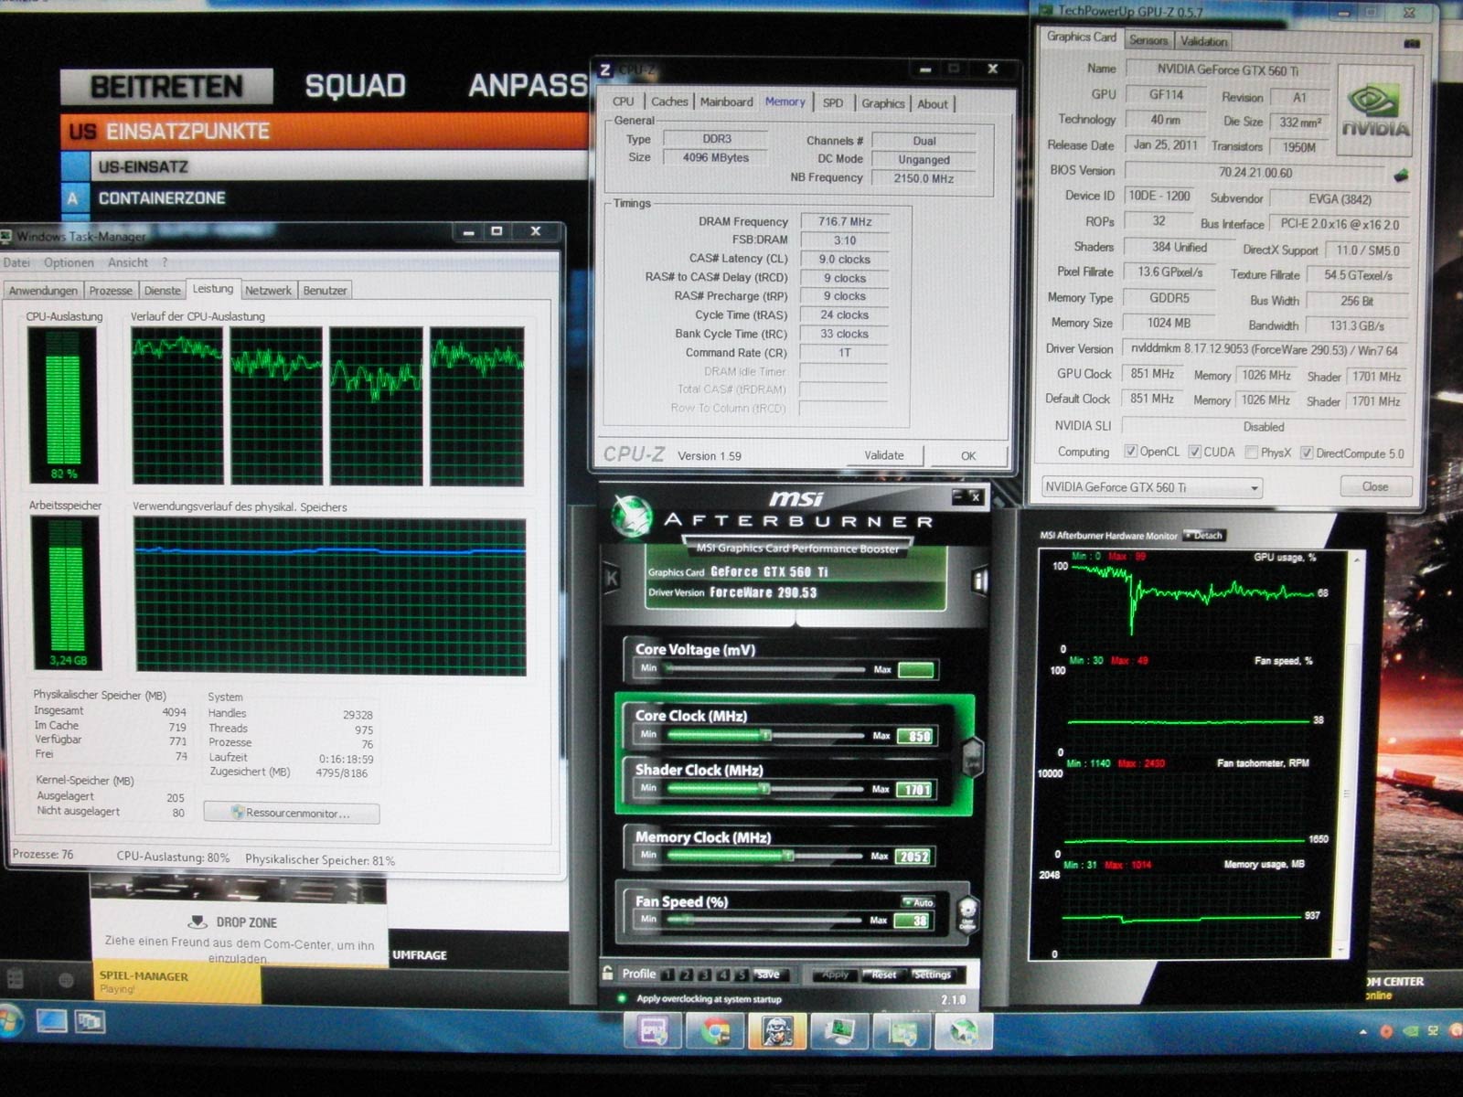Switch to Validation tab in GPU-Z
Image resolution: width=1463 pixels, height=1097 pixels.
click(x=1203, y=41)
